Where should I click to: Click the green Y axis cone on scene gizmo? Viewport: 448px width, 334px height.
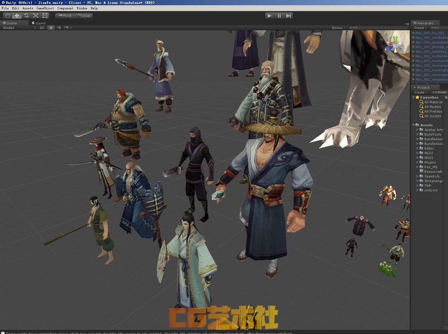point(395,39)
